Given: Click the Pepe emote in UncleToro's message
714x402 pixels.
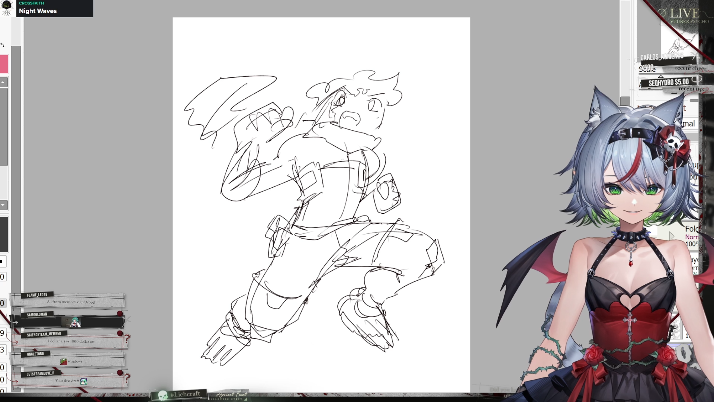Looking at the screenshot, I should 64,361.
